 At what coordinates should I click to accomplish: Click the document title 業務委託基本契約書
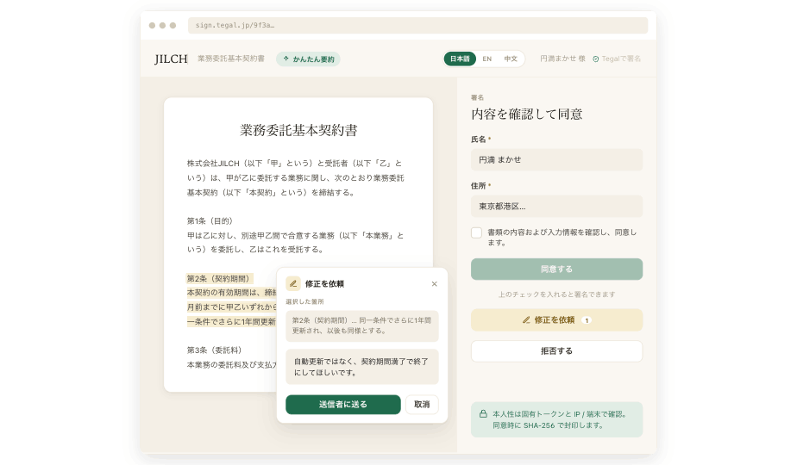coord(298,131)
